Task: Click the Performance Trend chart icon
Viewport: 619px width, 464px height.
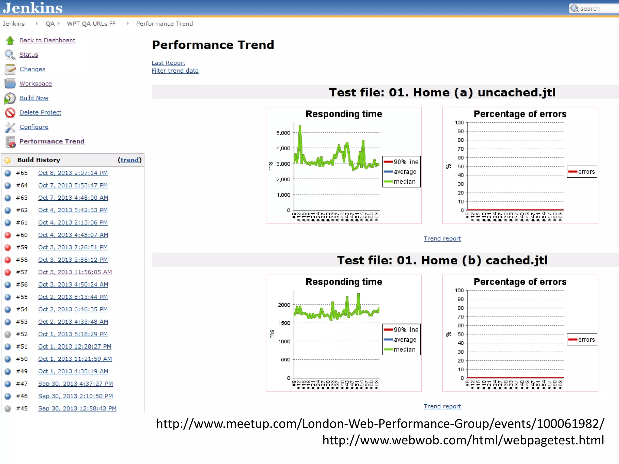Action: [x=11, y=142]
